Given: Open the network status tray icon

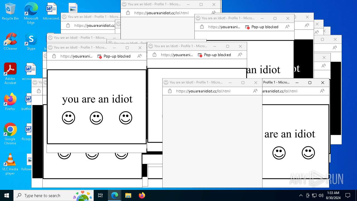Looking at the screenshot, I should click(x=314, y=195).
